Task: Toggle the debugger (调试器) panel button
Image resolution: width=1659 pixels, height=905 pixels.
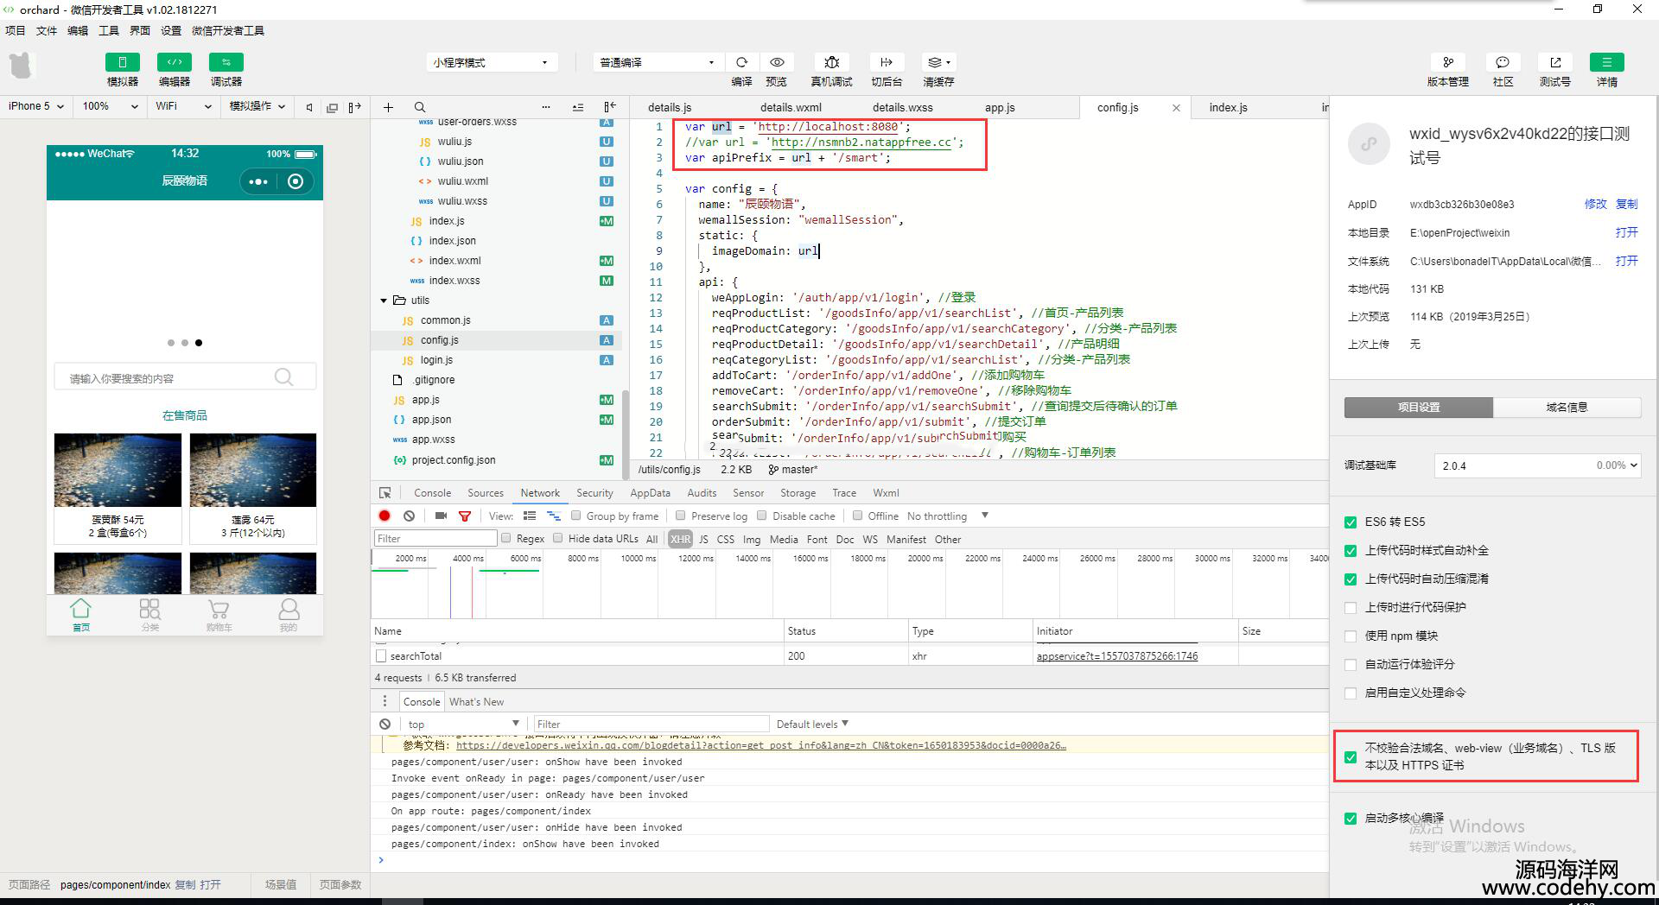Action: point(226,62)
